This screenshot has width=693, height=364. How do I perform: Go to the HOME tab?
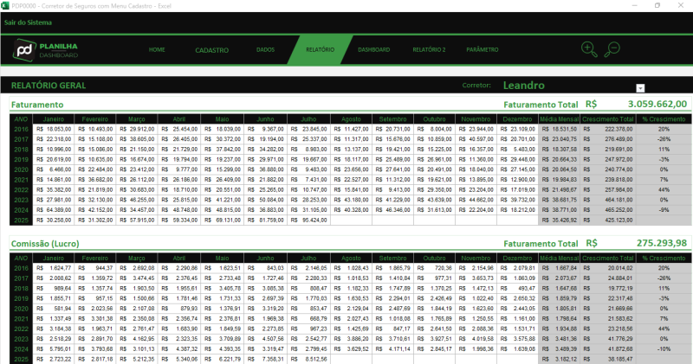click(157, 50)
